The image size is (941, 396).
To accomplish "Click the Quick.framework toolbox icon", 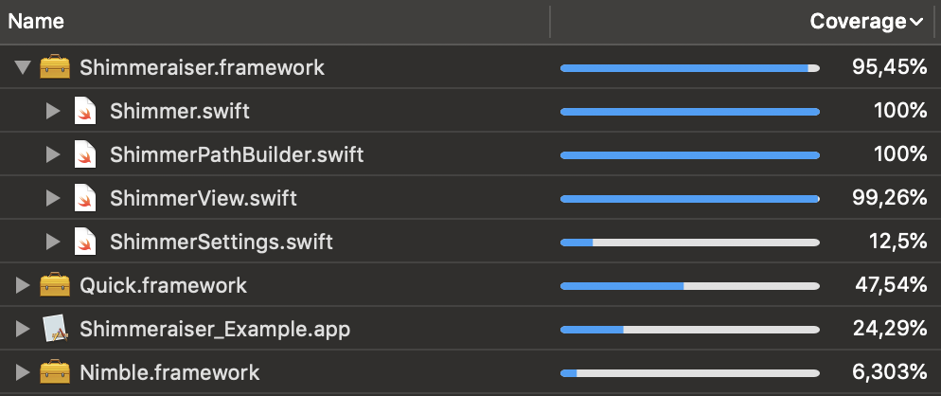I will pyautogui.click(x=56, y=285).
